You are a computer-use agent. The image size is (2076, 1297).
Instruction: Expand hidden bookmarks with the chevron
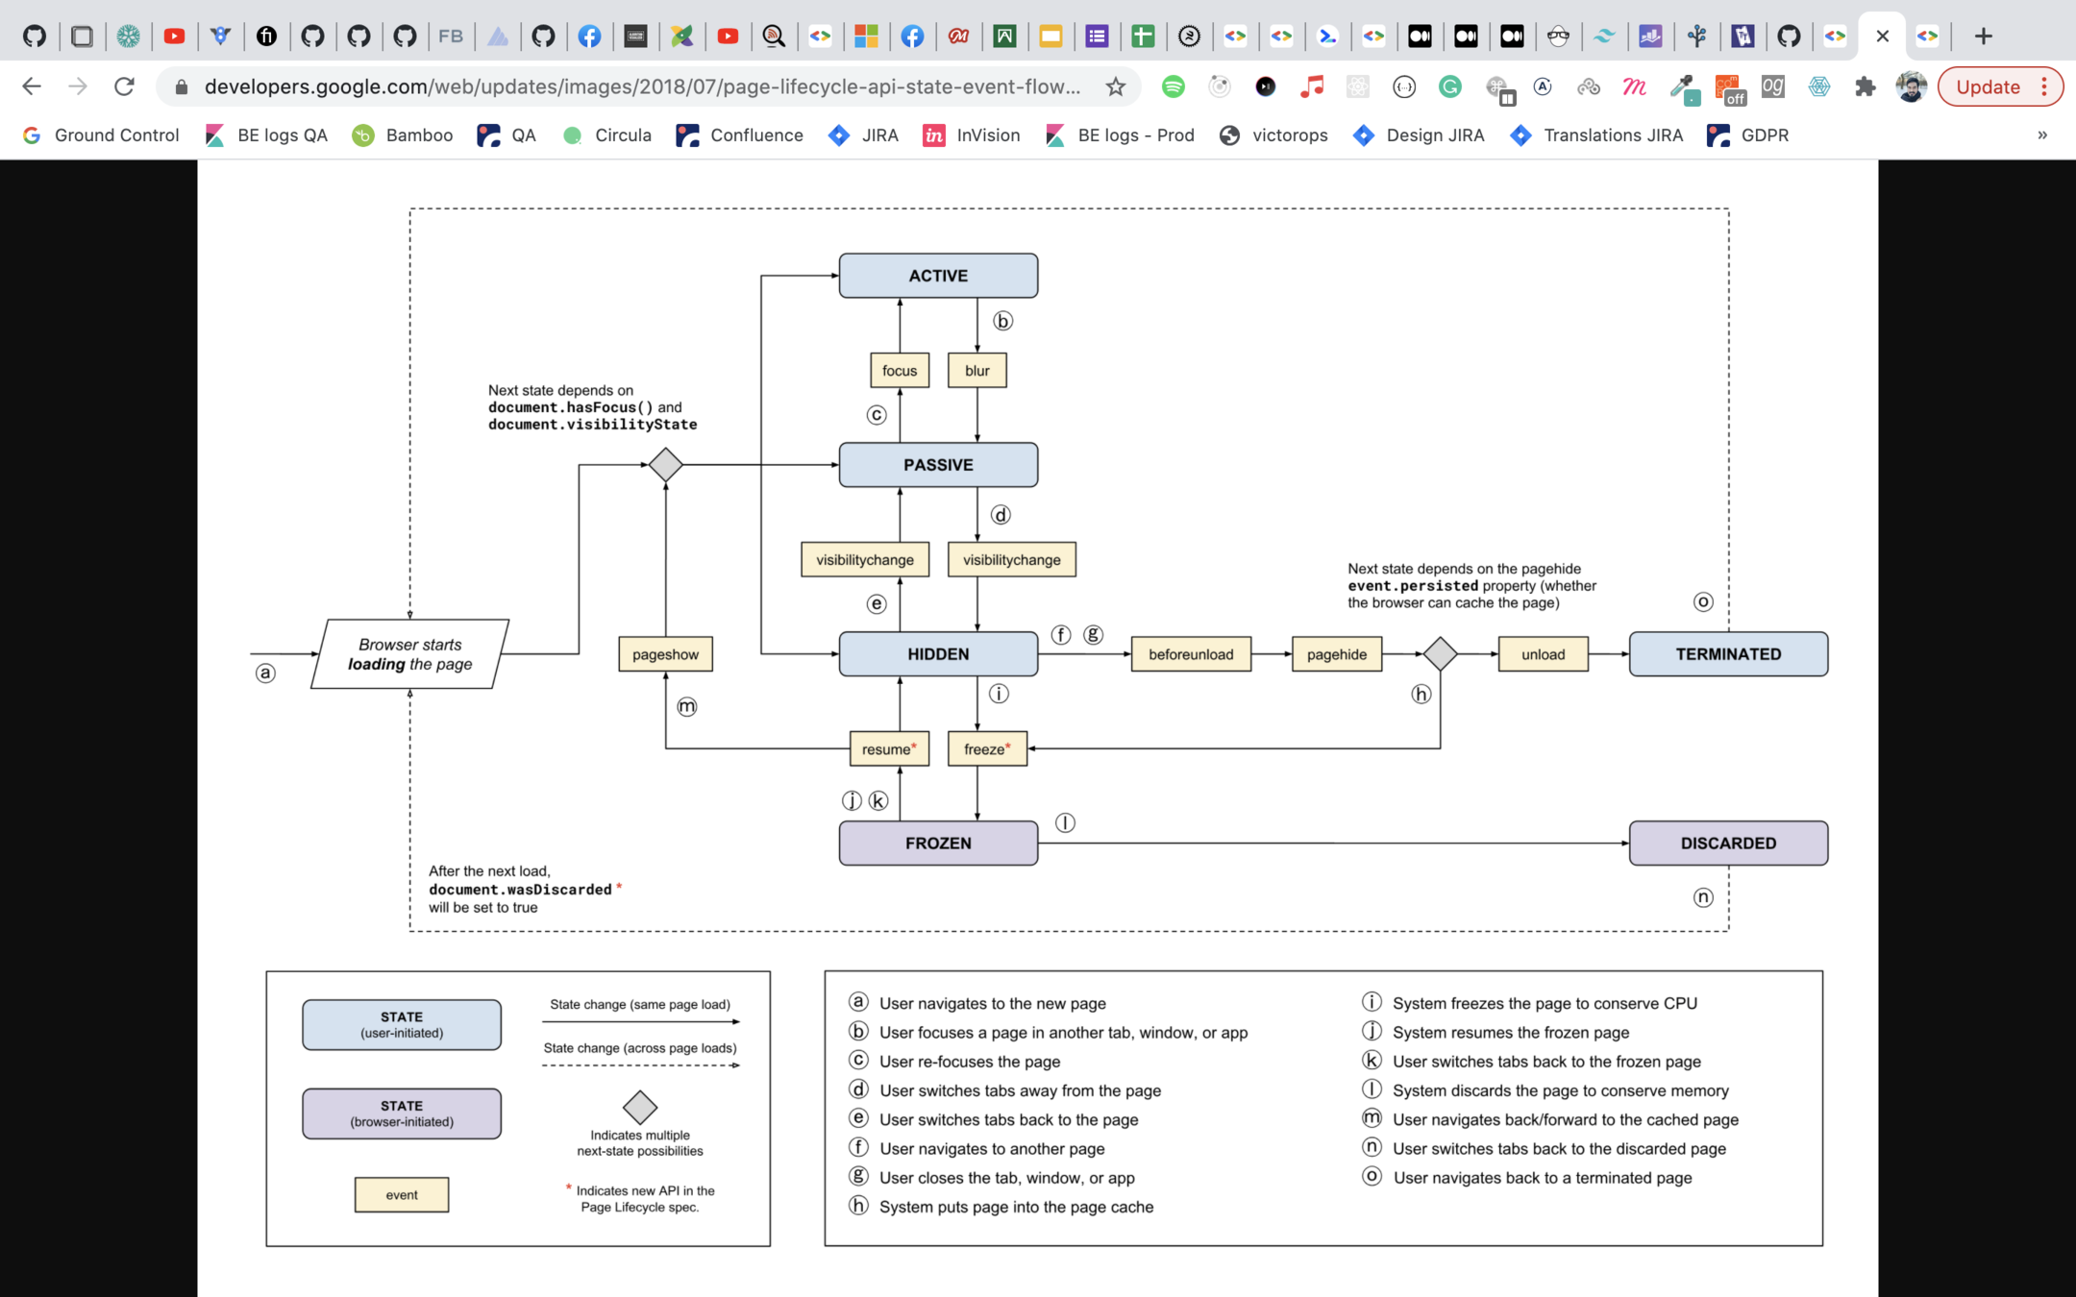tap(2042, 135)
